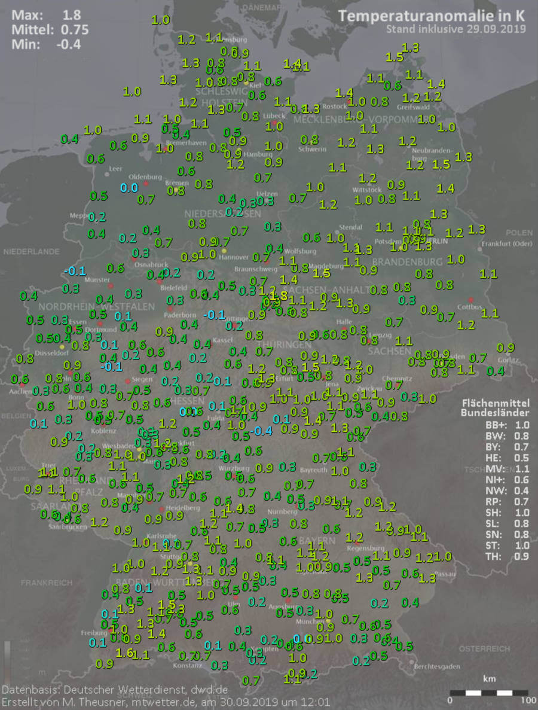Click the 'Wittstock' city label
Viewport: 538px width, 710px height.
(367, 190)
